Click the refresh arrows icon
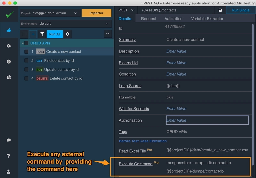 (x=68, y=34)
